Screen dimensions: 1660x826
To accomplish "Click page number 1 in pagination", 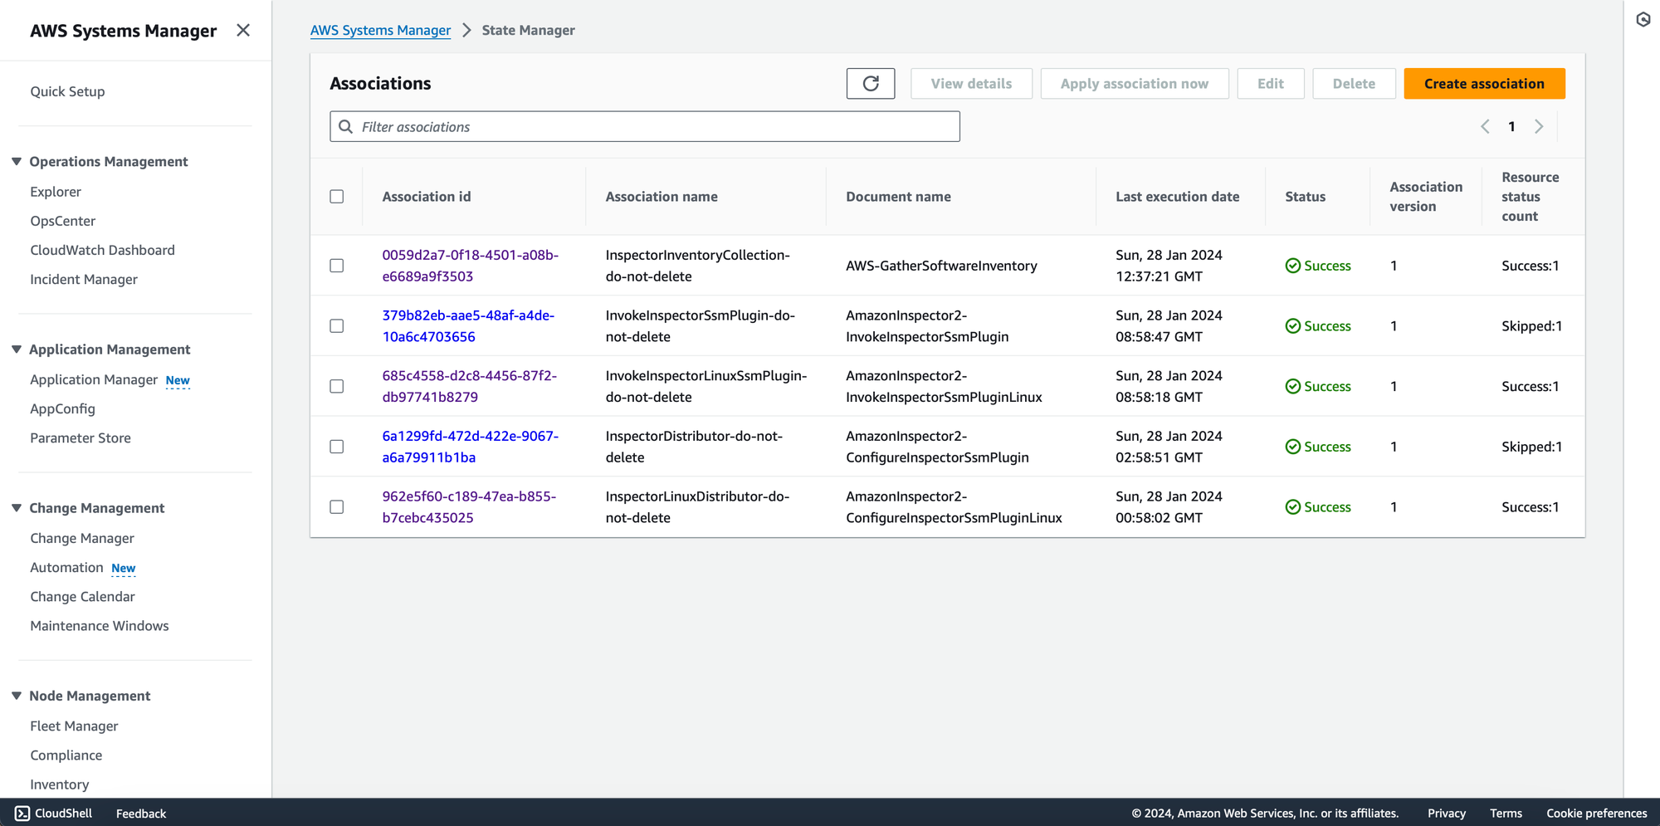I will 1511,126.
